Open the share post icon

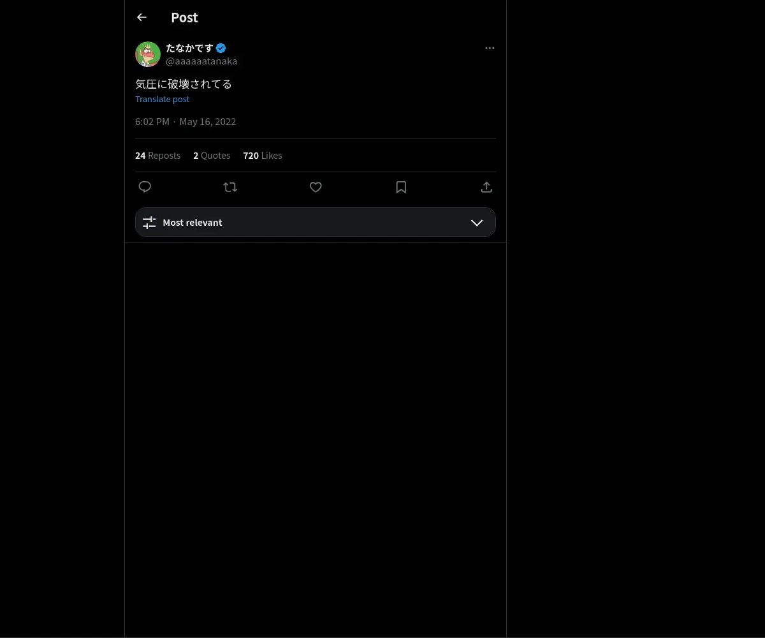pyautogui.click(x=486, y=187)
